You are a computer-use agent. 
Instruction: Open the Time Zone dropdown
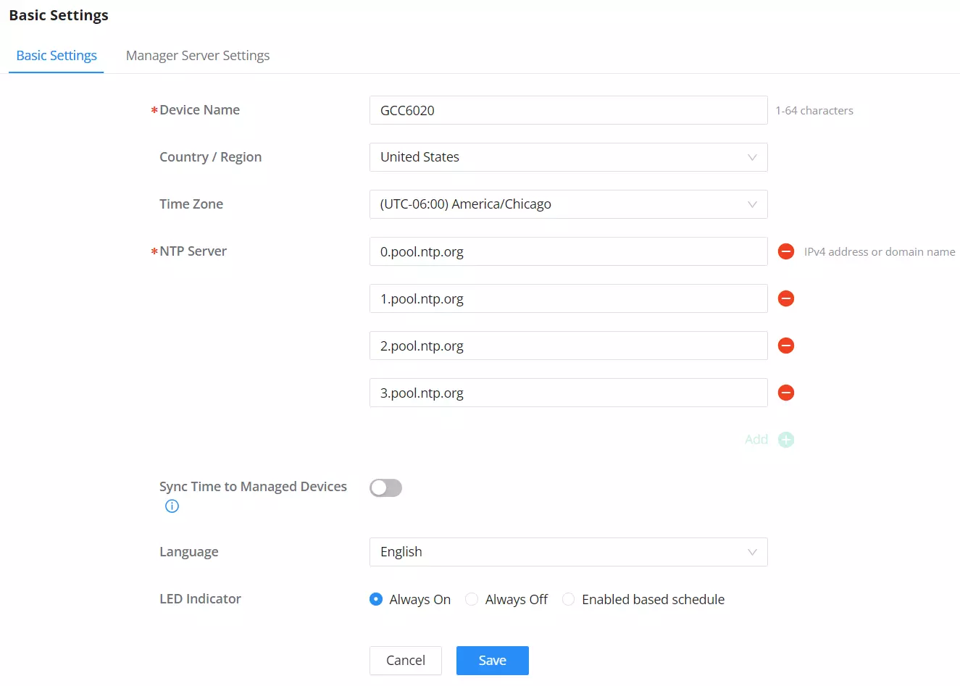(568, 204)
